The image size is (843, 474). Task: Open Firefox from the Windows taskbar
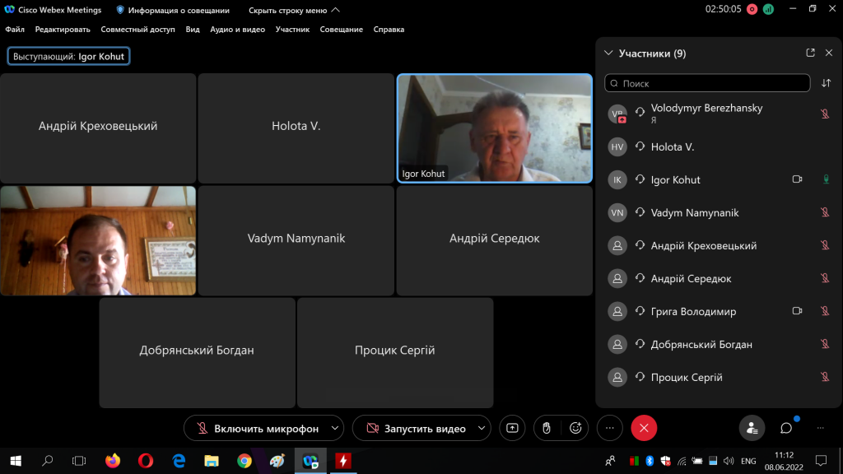113,461
